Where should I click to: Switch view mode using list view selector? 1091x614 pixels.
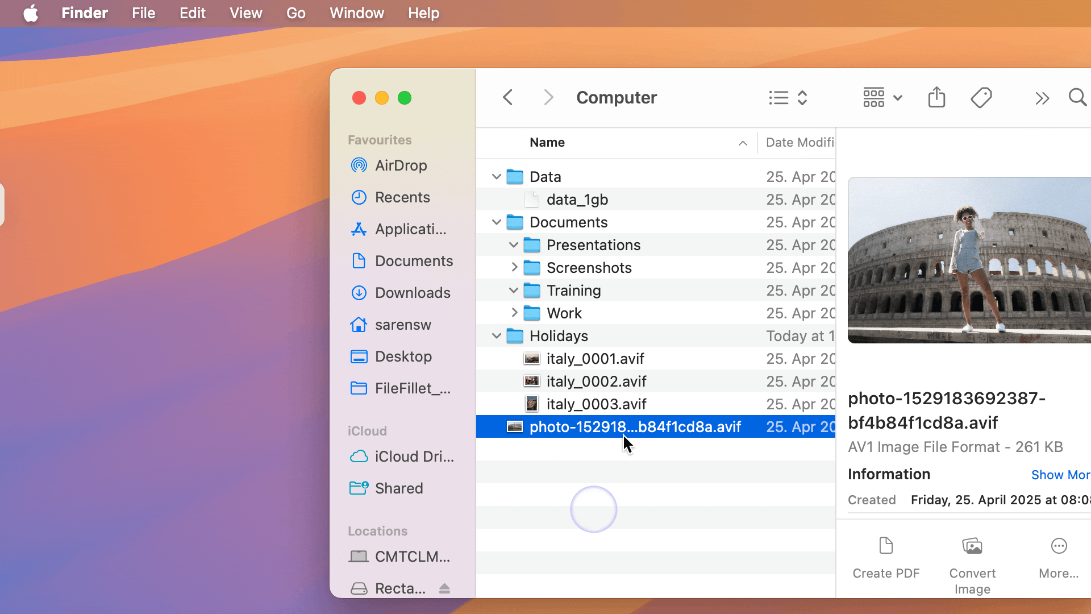click(x=788, y=98)
